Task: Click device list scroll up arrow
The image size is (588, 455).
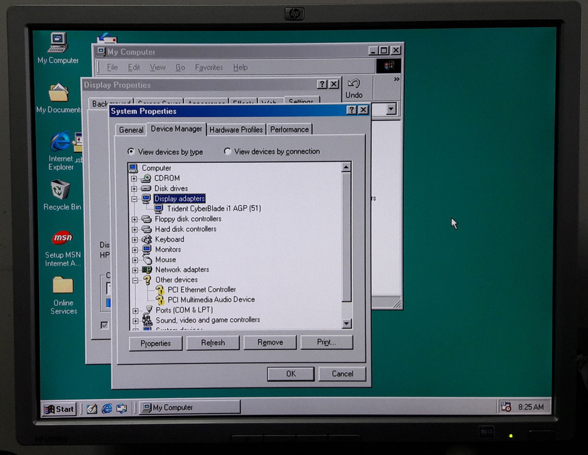Action: tap(346, 167)
